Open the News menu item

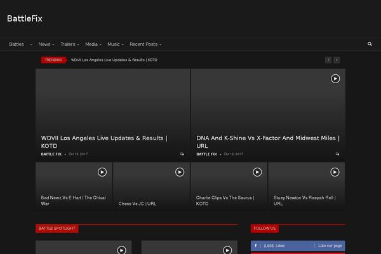click(44, 44)
